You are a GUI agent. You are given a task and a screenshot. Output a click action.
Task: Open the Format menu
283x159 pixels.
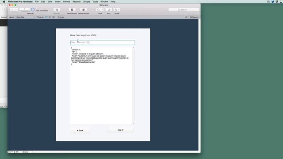point(66,2)
